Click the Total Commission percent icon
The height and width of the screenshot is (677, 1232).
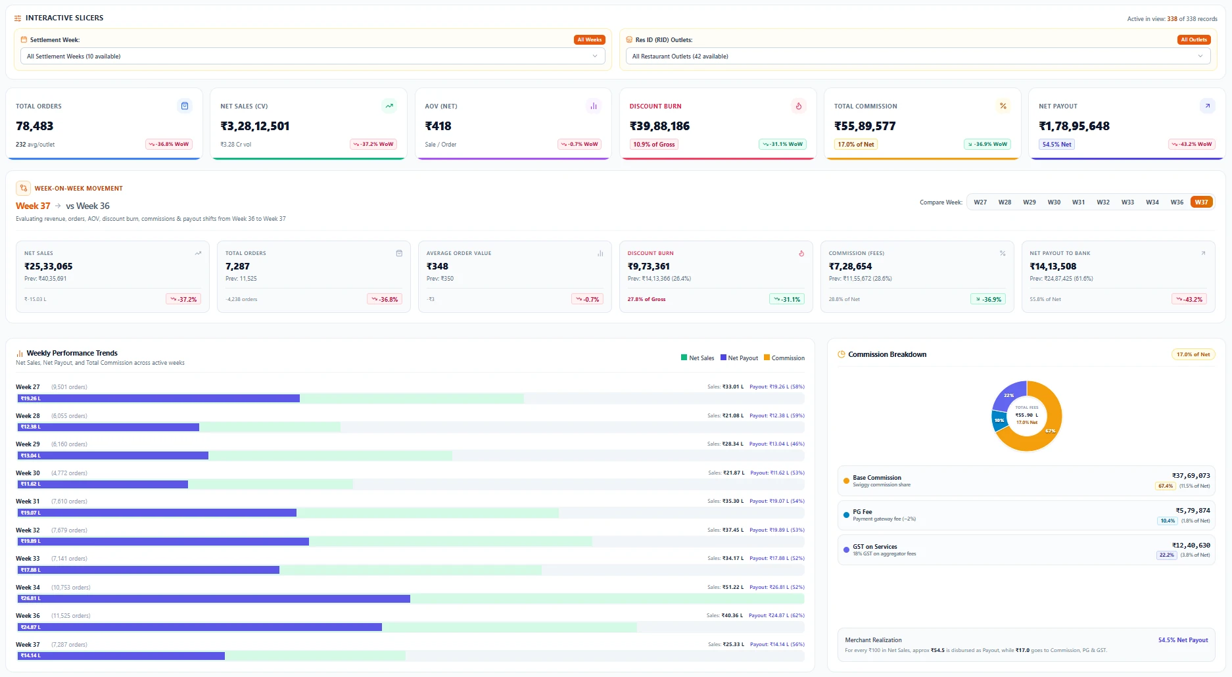click(x=1003, y=106)
